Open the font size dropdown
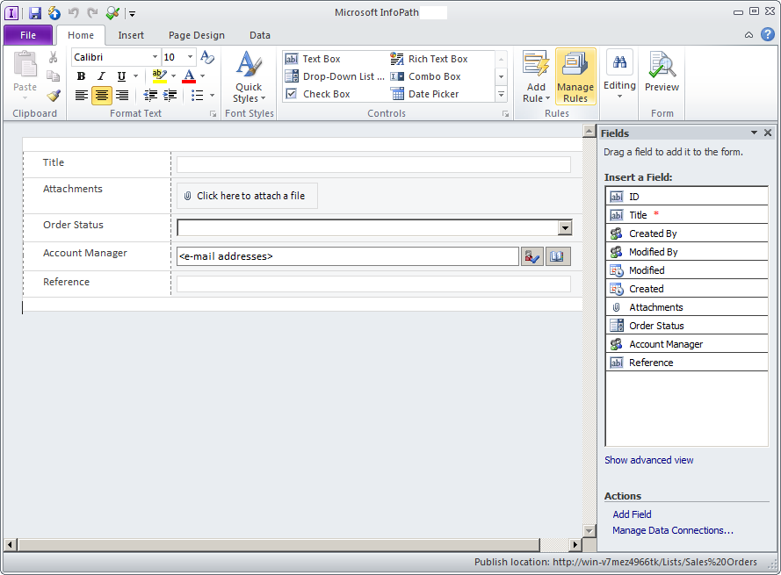This screenshot has width=781, height=575. pos(190,56)
